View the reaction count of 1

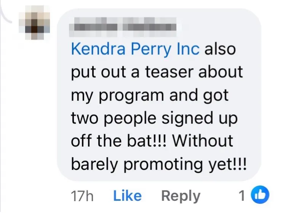pos(241,196)
